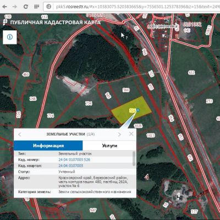Click the browser back arrow
220x220 pixels.
point(4,7)
